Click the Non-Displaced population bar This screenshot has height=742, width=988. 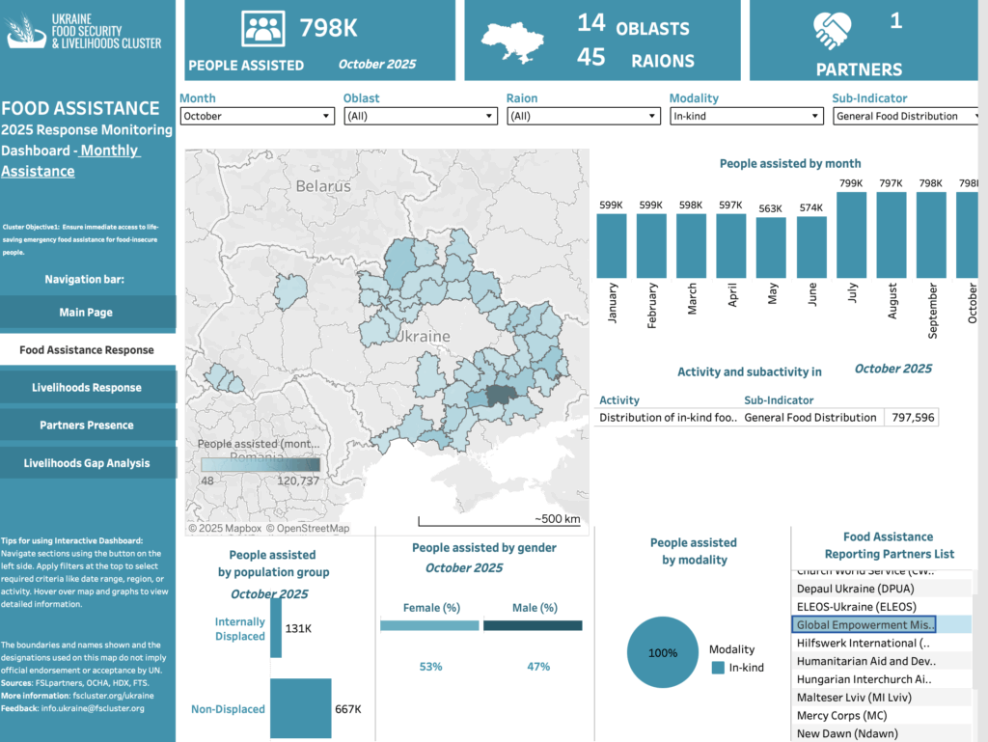pos(300,709)
